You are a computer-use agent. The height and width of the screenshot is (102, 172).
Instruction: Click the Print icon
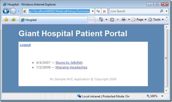pyautogui.click(x=124, y=20)
